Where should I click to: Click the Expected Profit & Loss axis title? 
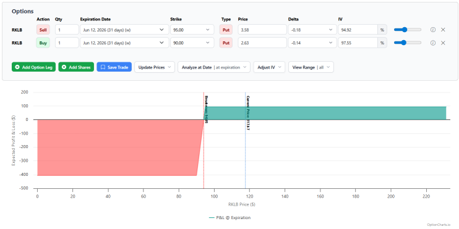coord(14,140)
